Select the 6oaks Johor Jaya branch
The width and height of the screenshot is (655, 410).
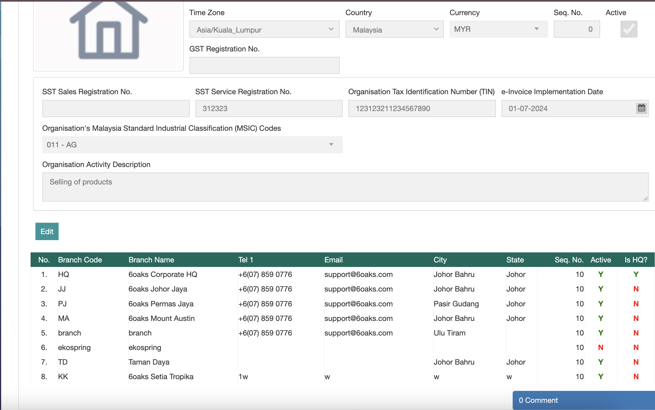(158, 289)
